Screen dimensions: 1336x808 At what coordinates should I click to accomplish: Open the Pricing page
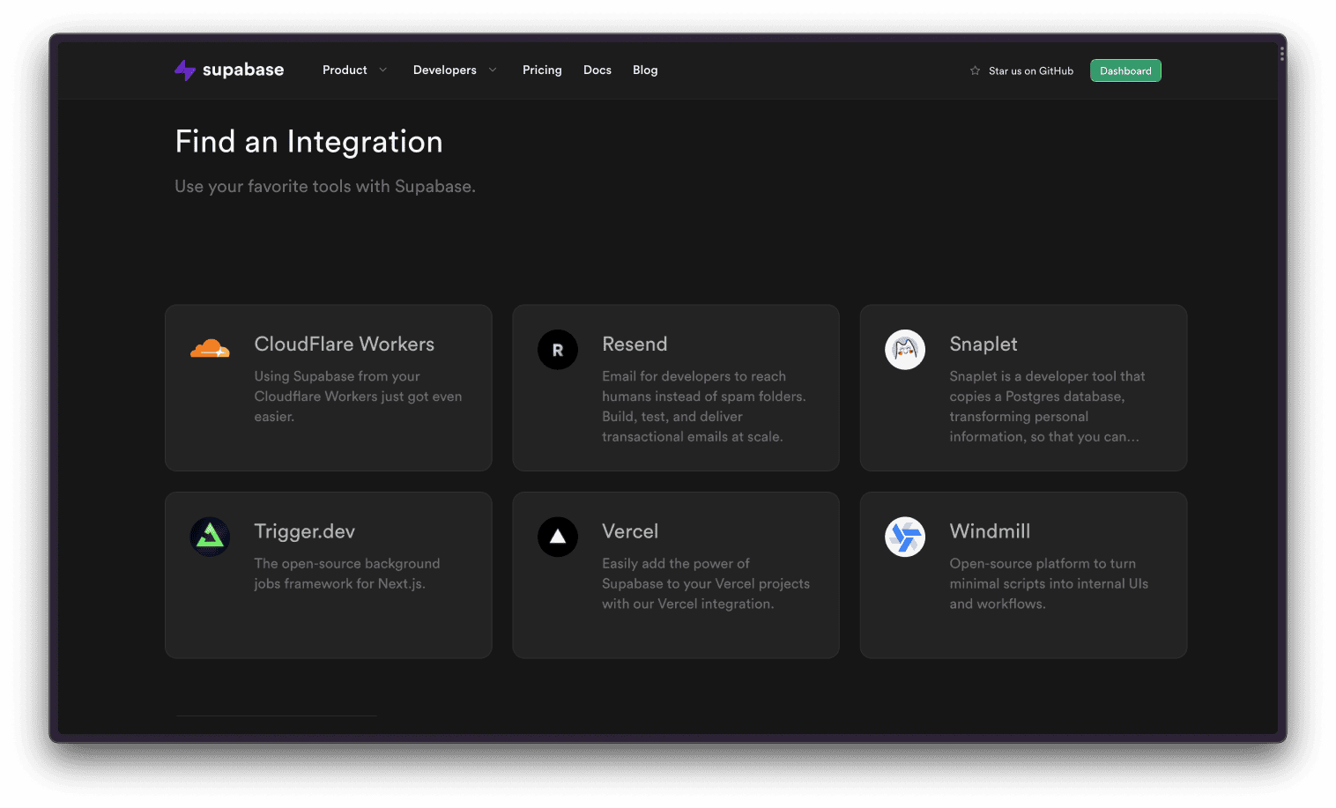click(542, 70)
